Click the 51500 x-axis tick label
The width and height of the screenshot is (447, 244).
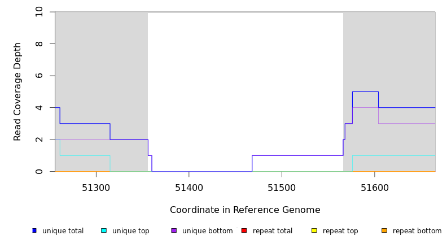point(282,188)
